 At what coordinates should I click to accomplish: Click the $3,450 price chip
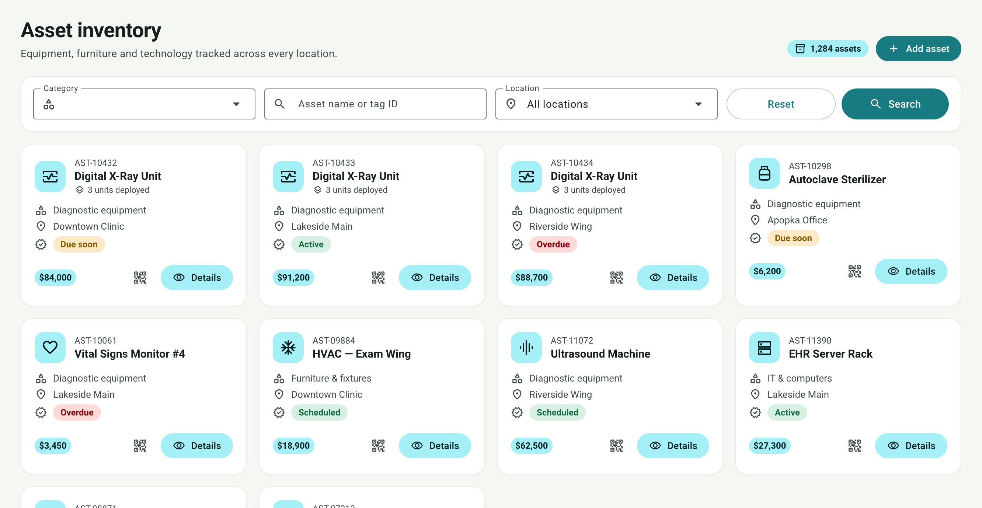[x=53, y=445]
